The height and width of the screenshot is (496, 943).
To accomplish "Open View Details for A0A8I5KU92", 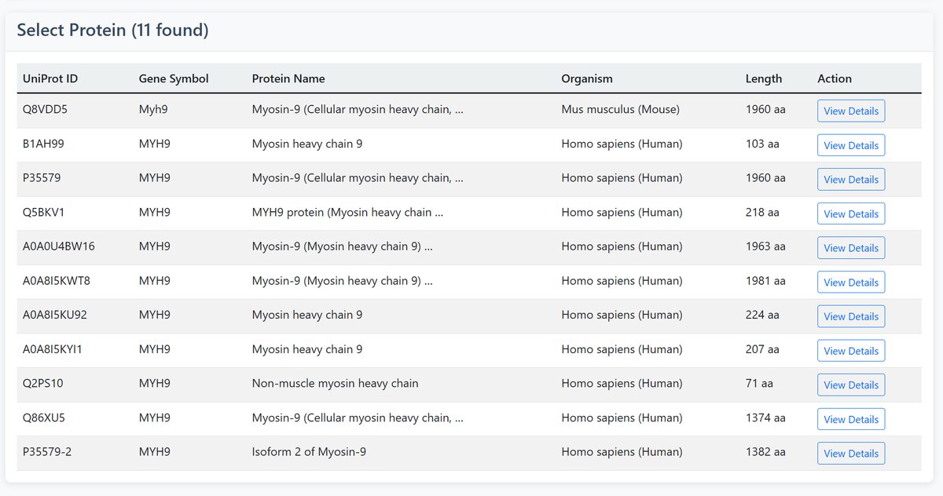I will pyautogui.click(x=851, y=316).
